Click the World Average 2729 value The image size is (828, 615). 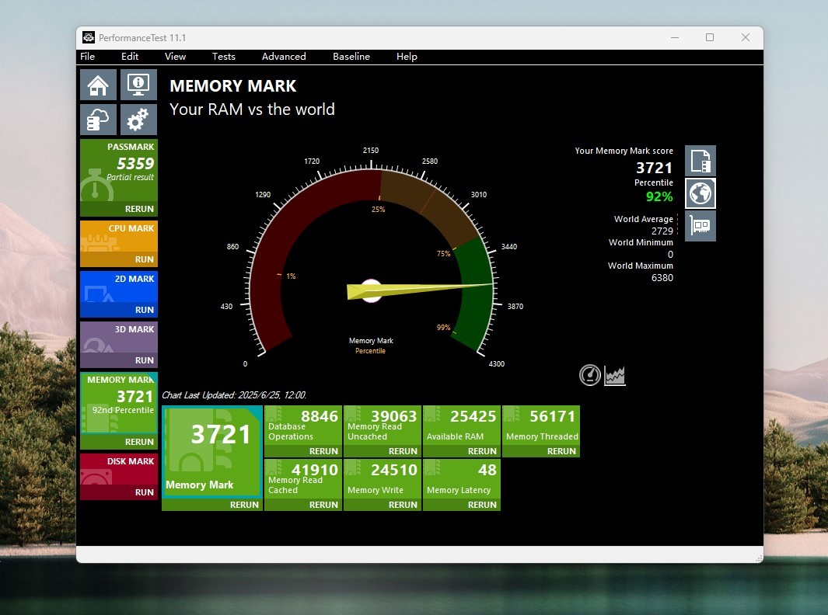[662, 231]
